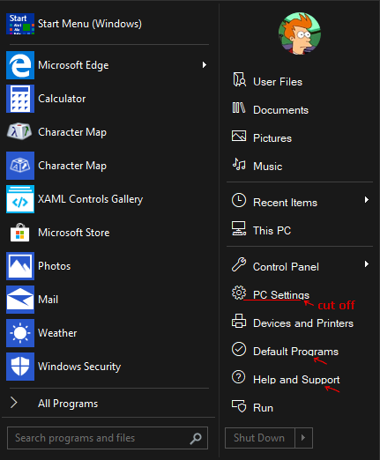The image size is (380, 460).
Task: Expand the All Programs chevron
Action: coord(14,403)
